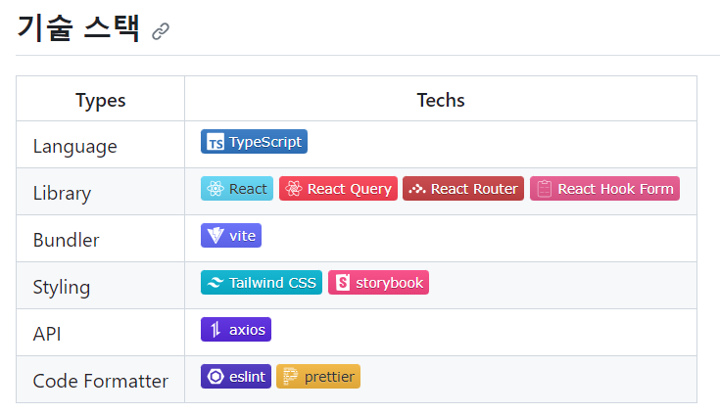The height and width of the screenshot is (414, 720).
Task: Click the React Query badge
Action: (338, 189)
